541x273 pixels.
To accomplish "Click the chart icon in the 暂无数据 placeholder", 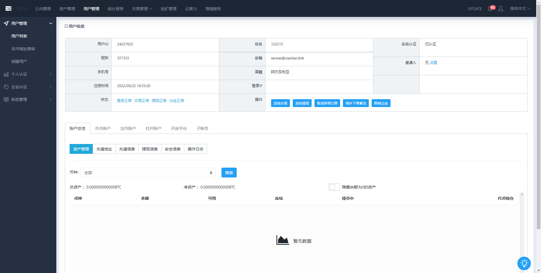I will click(x=283, y=240).
